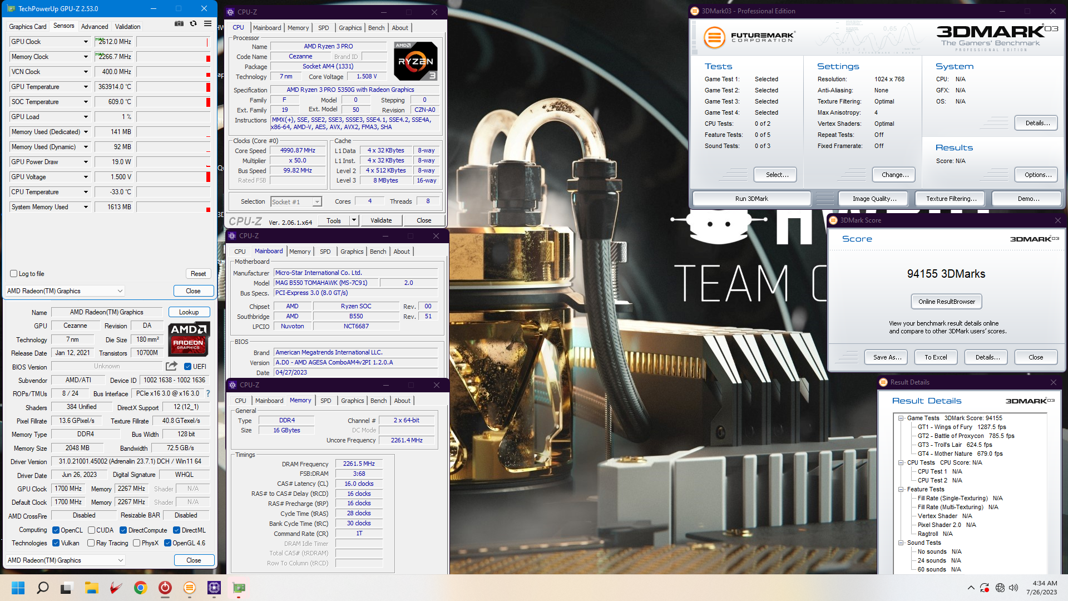Open GPU Temperature sensor dropdown

86,87
